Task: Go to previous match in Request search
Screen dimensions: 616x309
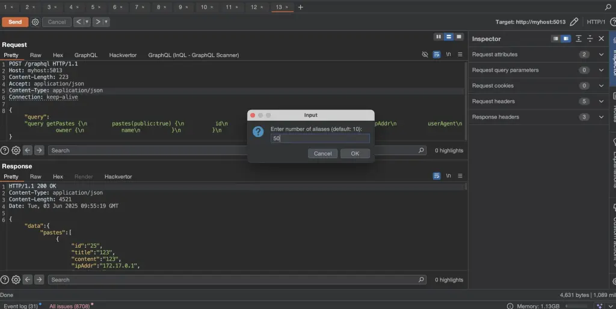Action: (x=28, y=150)
